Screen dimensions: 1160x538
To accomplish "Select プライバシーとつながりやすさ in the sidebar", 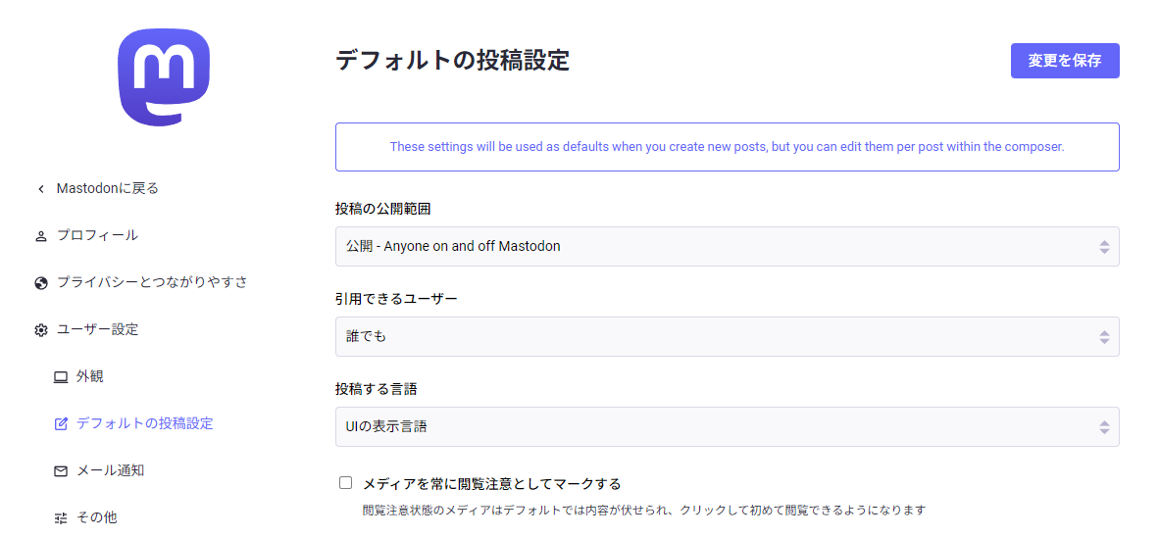I will coord(152,282).
